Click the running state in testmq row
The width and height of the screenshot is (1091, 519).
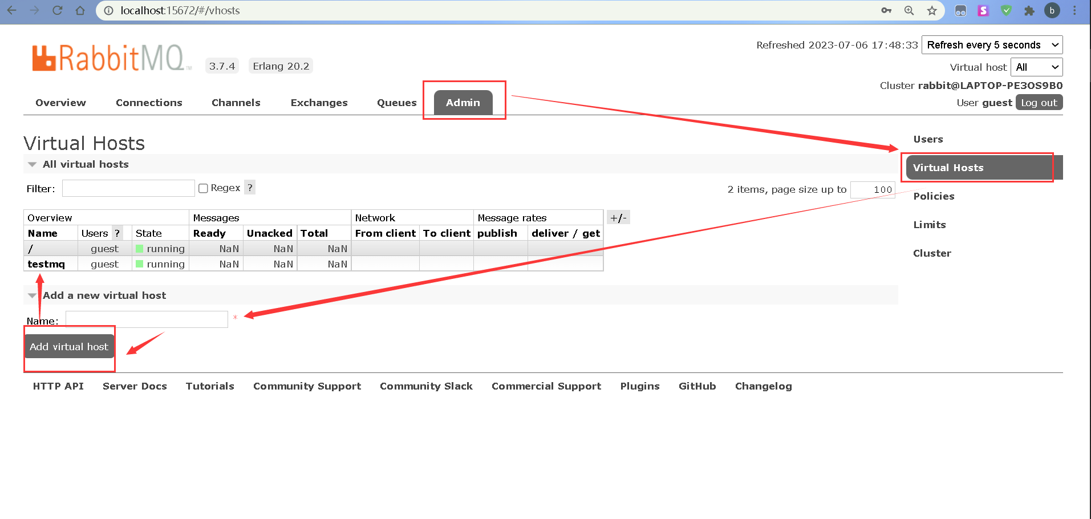160,264
